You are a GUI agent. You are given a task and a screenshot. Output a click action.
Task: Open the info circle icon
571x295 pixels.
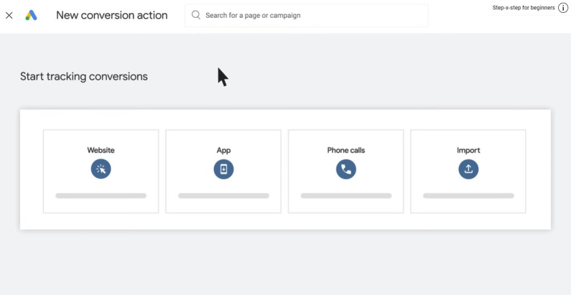[563, 8]
